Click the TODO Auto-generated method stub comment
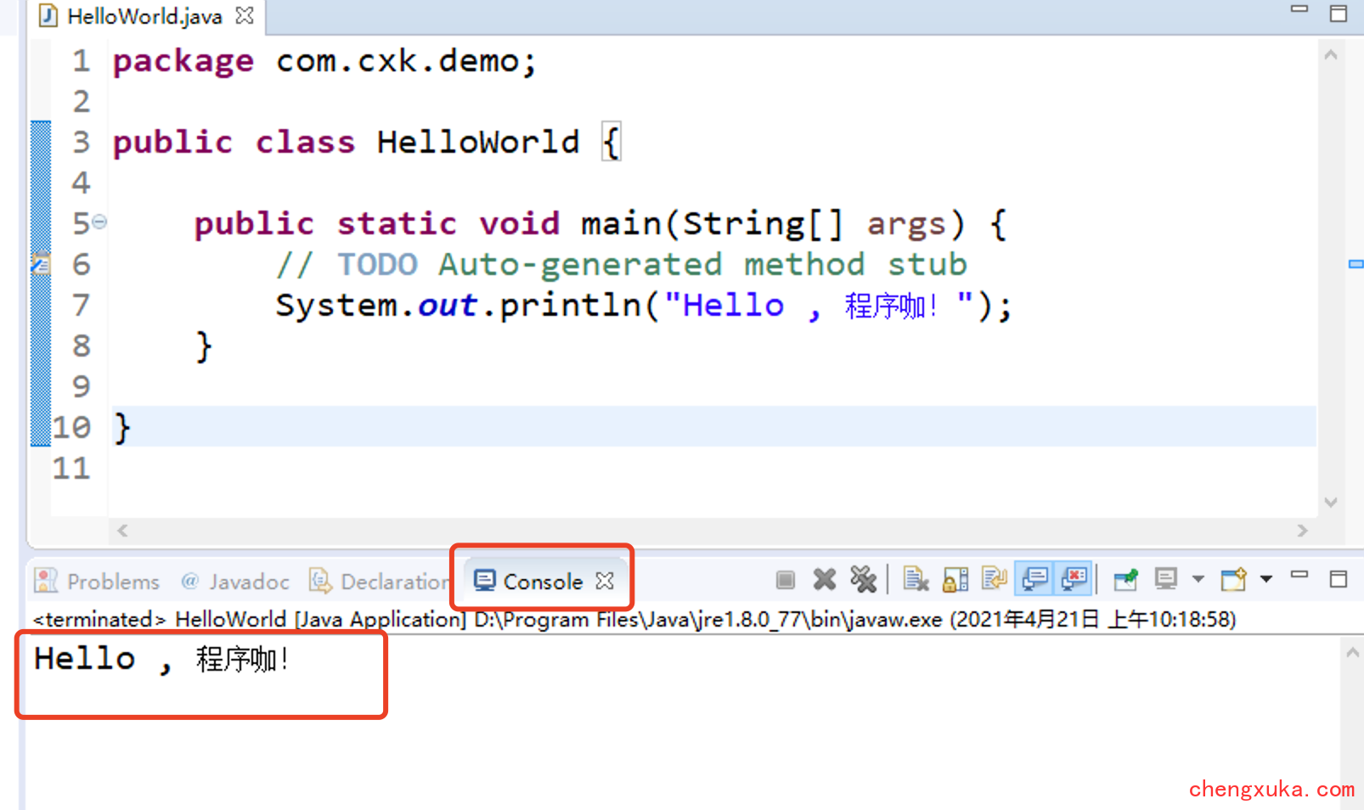 pos(622,265)
